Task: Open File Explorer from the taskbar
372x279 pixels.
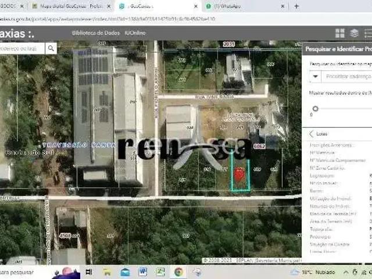Action: pyautogui.click(x=107, y=272)
